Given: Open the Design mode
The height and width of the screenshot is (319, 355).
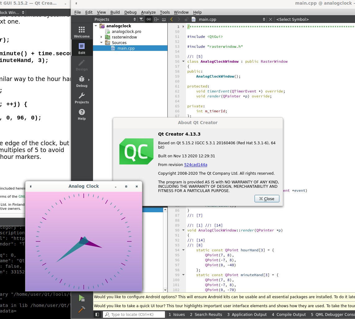Looking at the screenshot, I should [x=82, y=65].
